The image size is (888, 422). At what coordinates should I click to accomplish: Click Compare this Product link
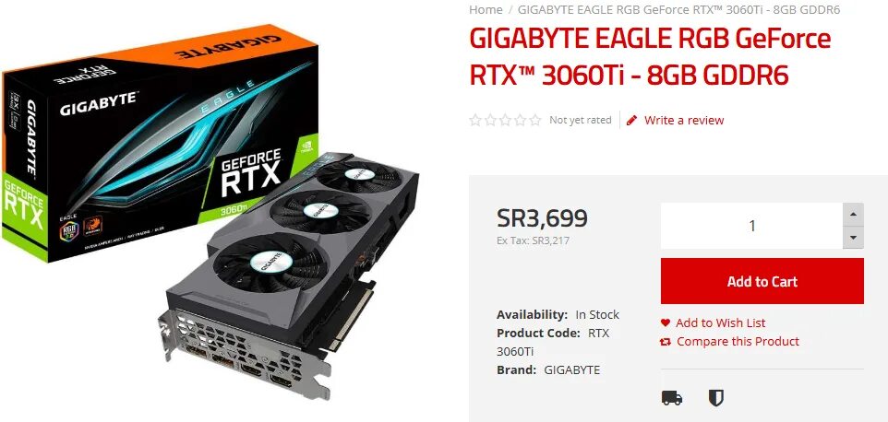(738, 342)
